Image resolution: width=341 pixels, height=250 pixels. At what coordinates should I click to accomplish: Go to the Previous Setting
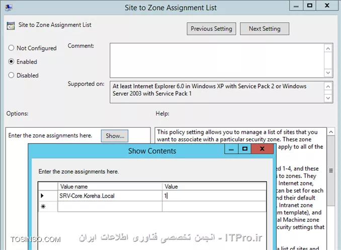click(x=211, y=29)
